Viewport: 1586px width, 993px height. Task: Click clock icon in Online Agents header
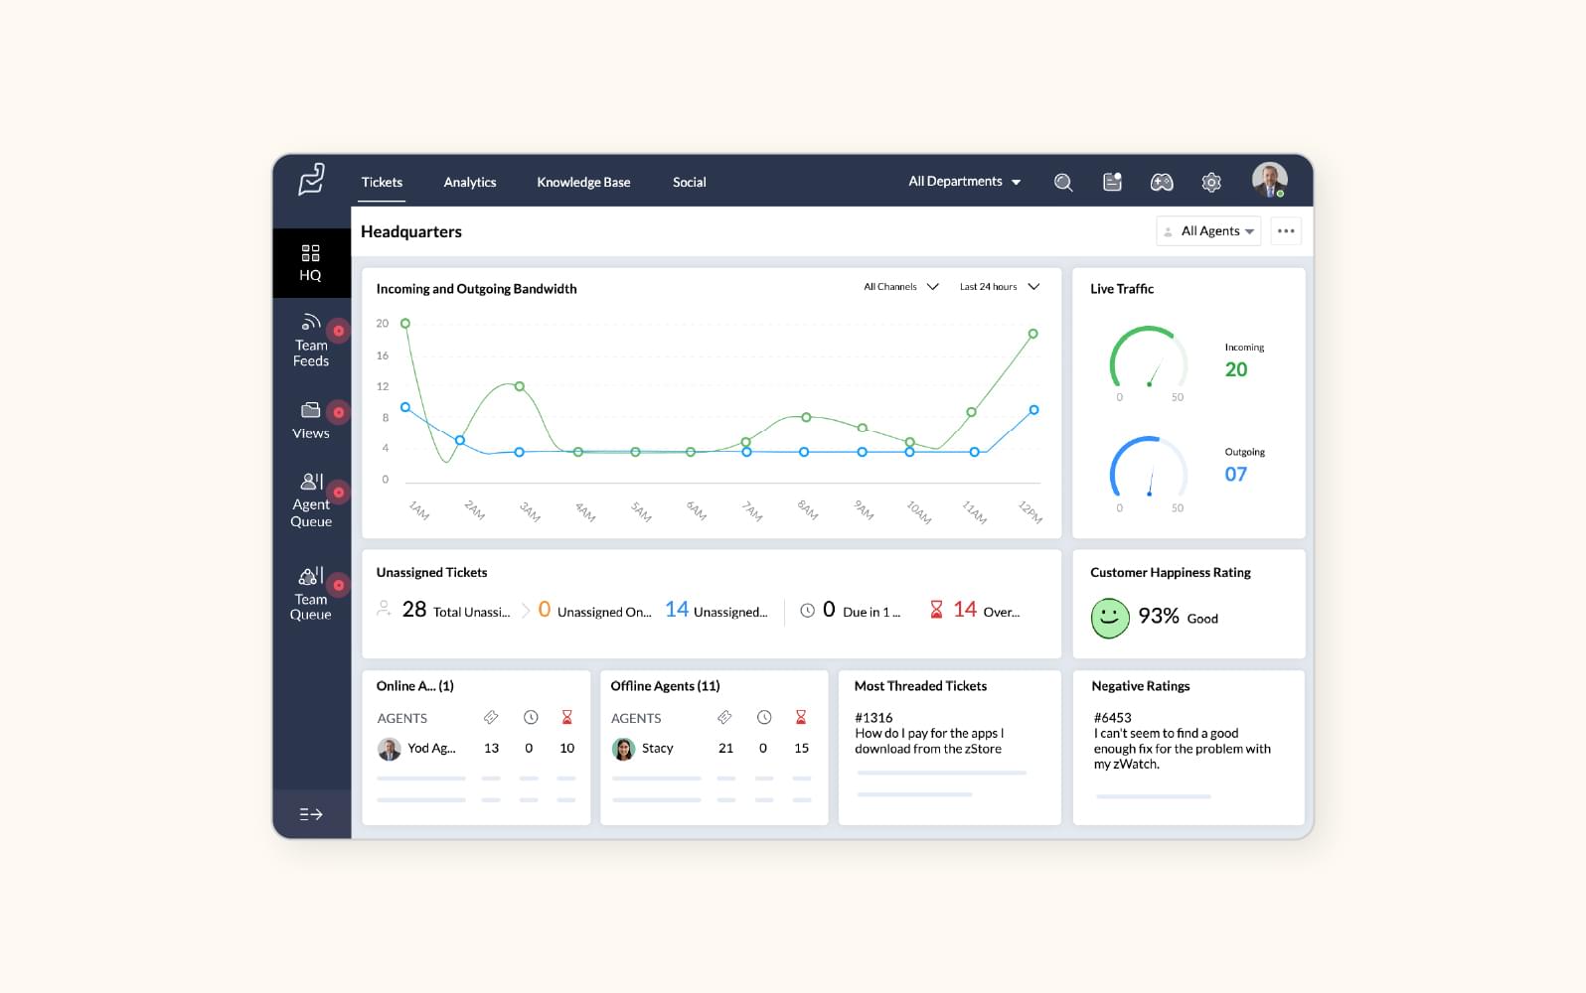click(531, 717)
